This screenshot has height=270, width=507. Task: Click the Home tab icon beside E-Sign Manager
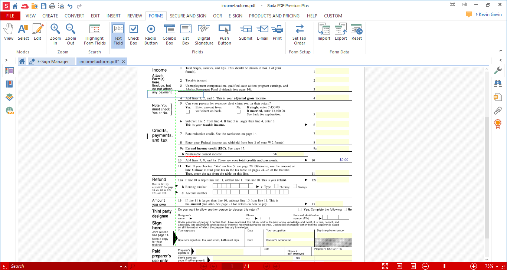pos(22,62)
